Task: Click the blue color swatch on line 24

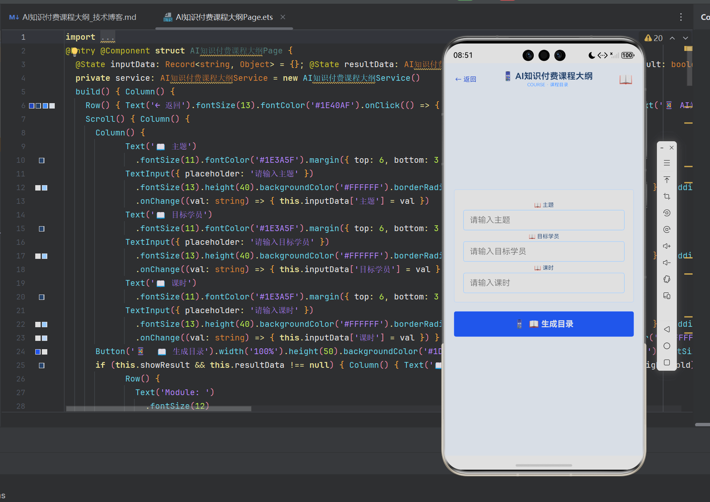Action: pyautogui.click(x=38, y=352)
